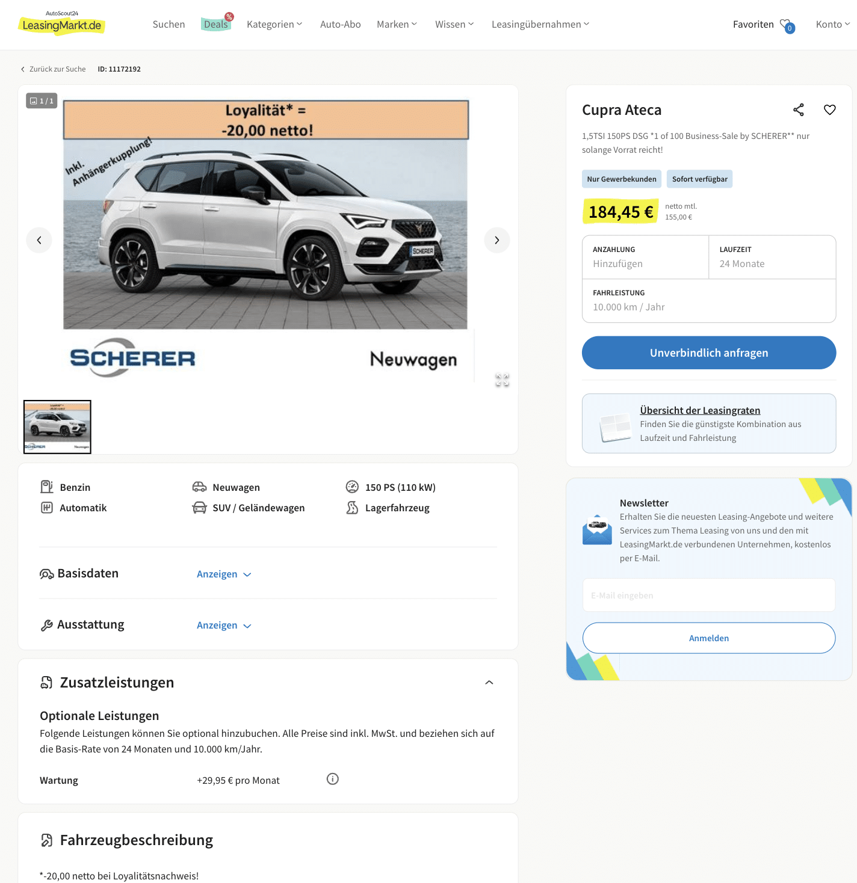Click the share icon next to Cupra Ateca

click(x=799, y=109)
